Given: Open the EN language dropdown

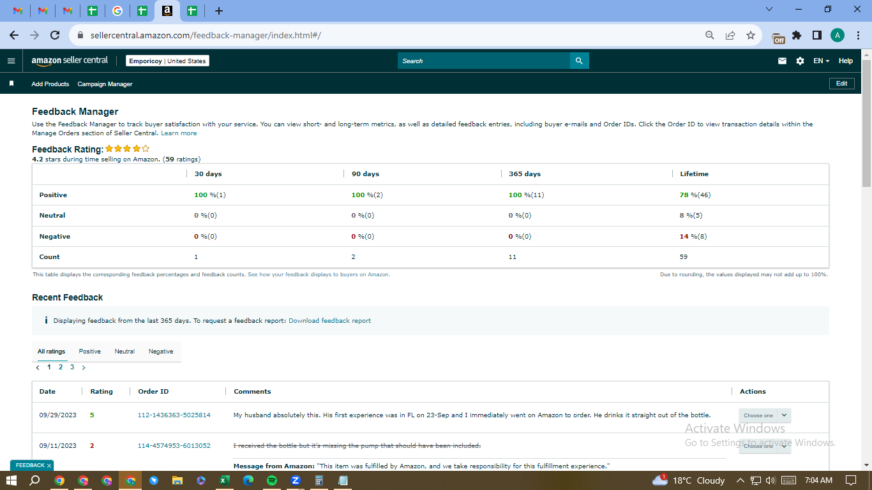Looking at the screenshot, I should 821,61.
